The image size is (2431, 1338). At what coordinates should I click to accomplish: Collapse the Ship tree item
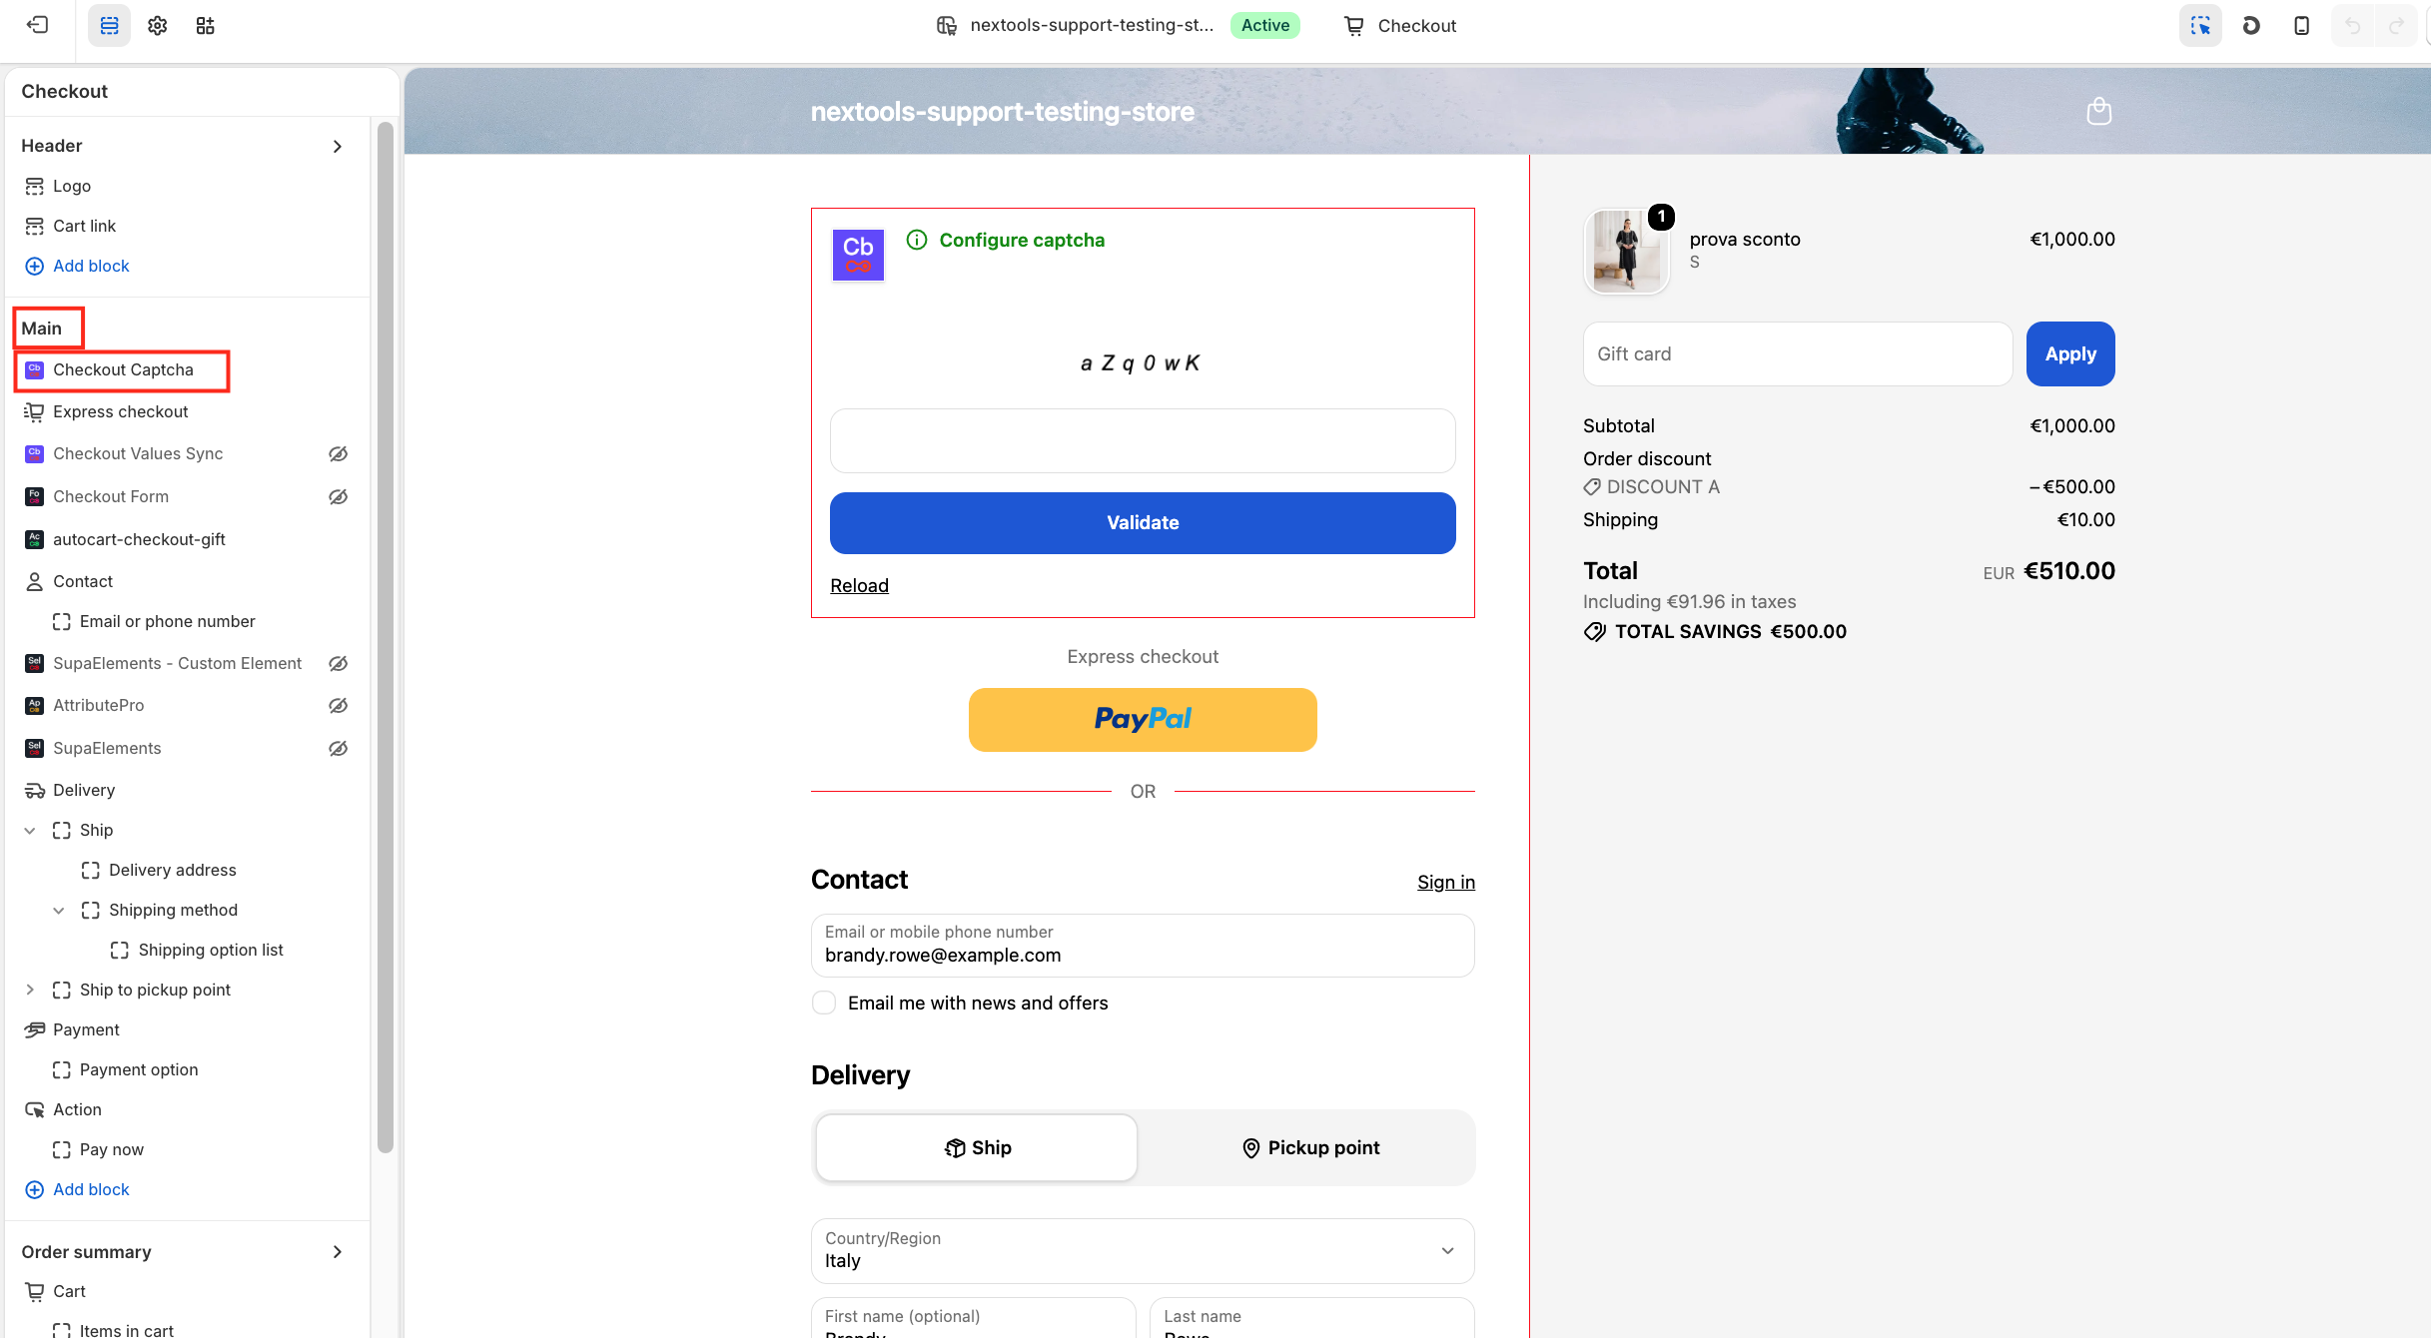(30, 830)
